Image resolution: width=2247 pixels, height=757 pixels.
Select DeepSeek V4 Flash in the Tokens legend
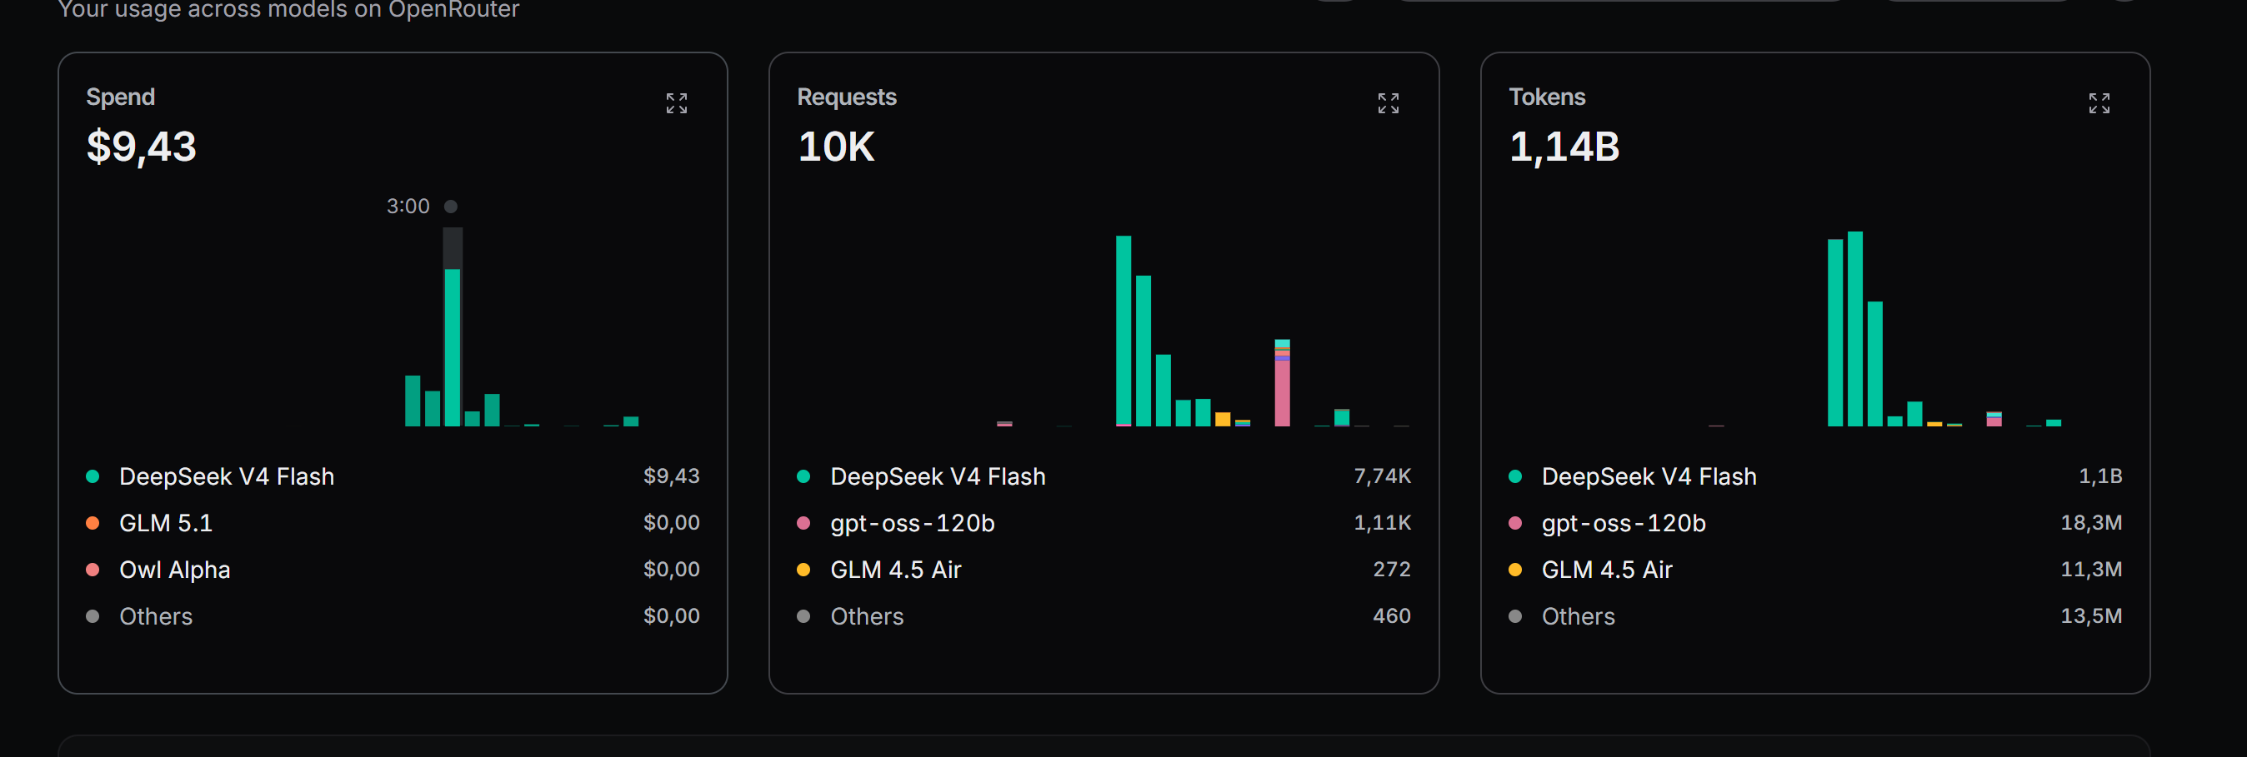click(1649, 476)
